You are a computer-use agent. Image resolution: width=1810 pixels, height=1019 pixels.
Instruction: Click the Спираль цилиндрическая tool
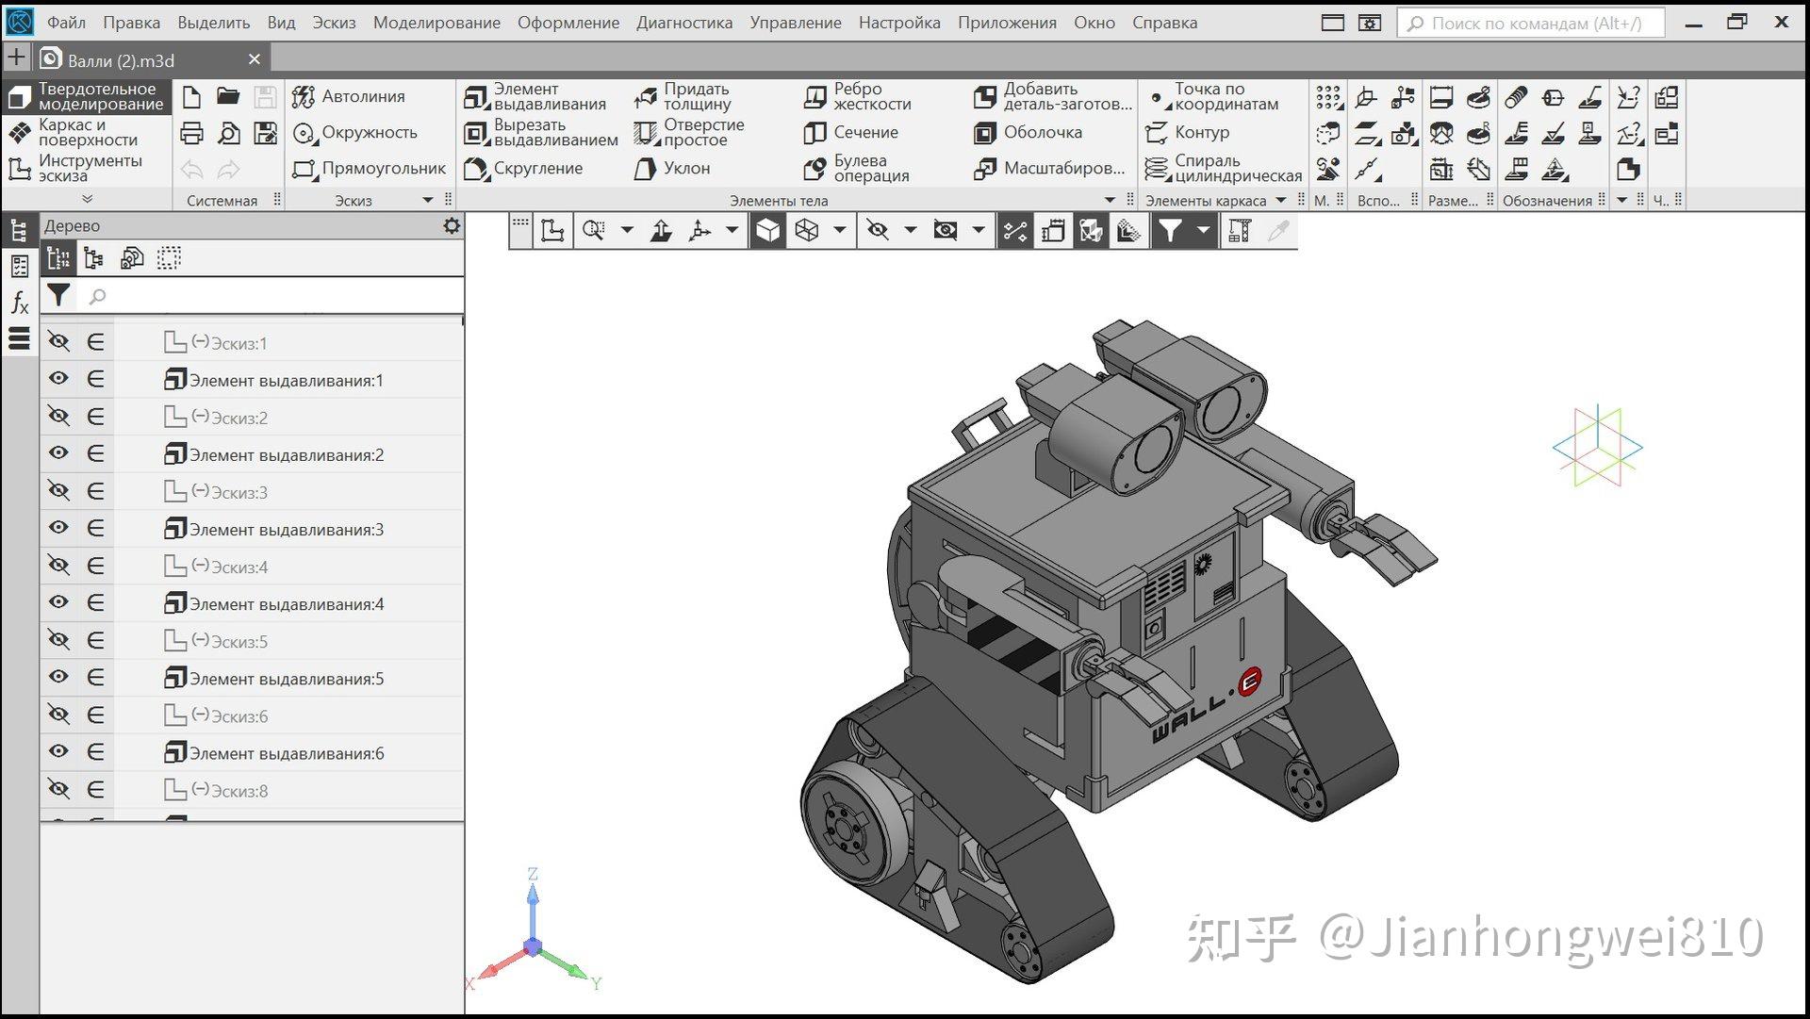1224,169
